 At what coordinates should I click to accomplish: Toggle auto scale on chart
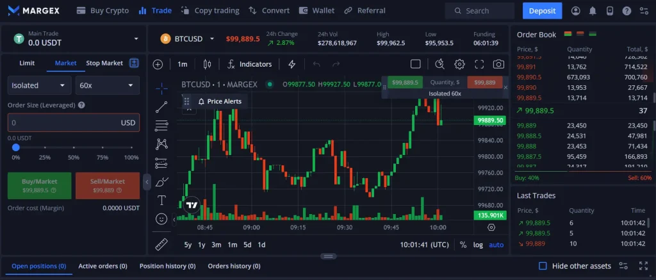pyautogui.click(x=496, y=245)
